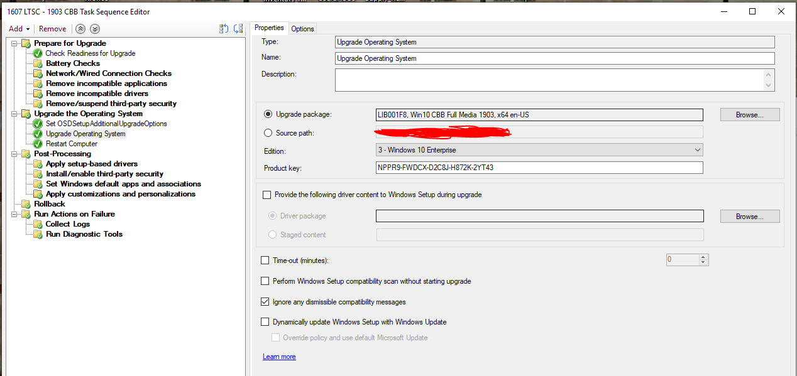Click green check icon for Check Readiness for Upgrade
This screenshot has width=797, height=376.
coord(38,53)
